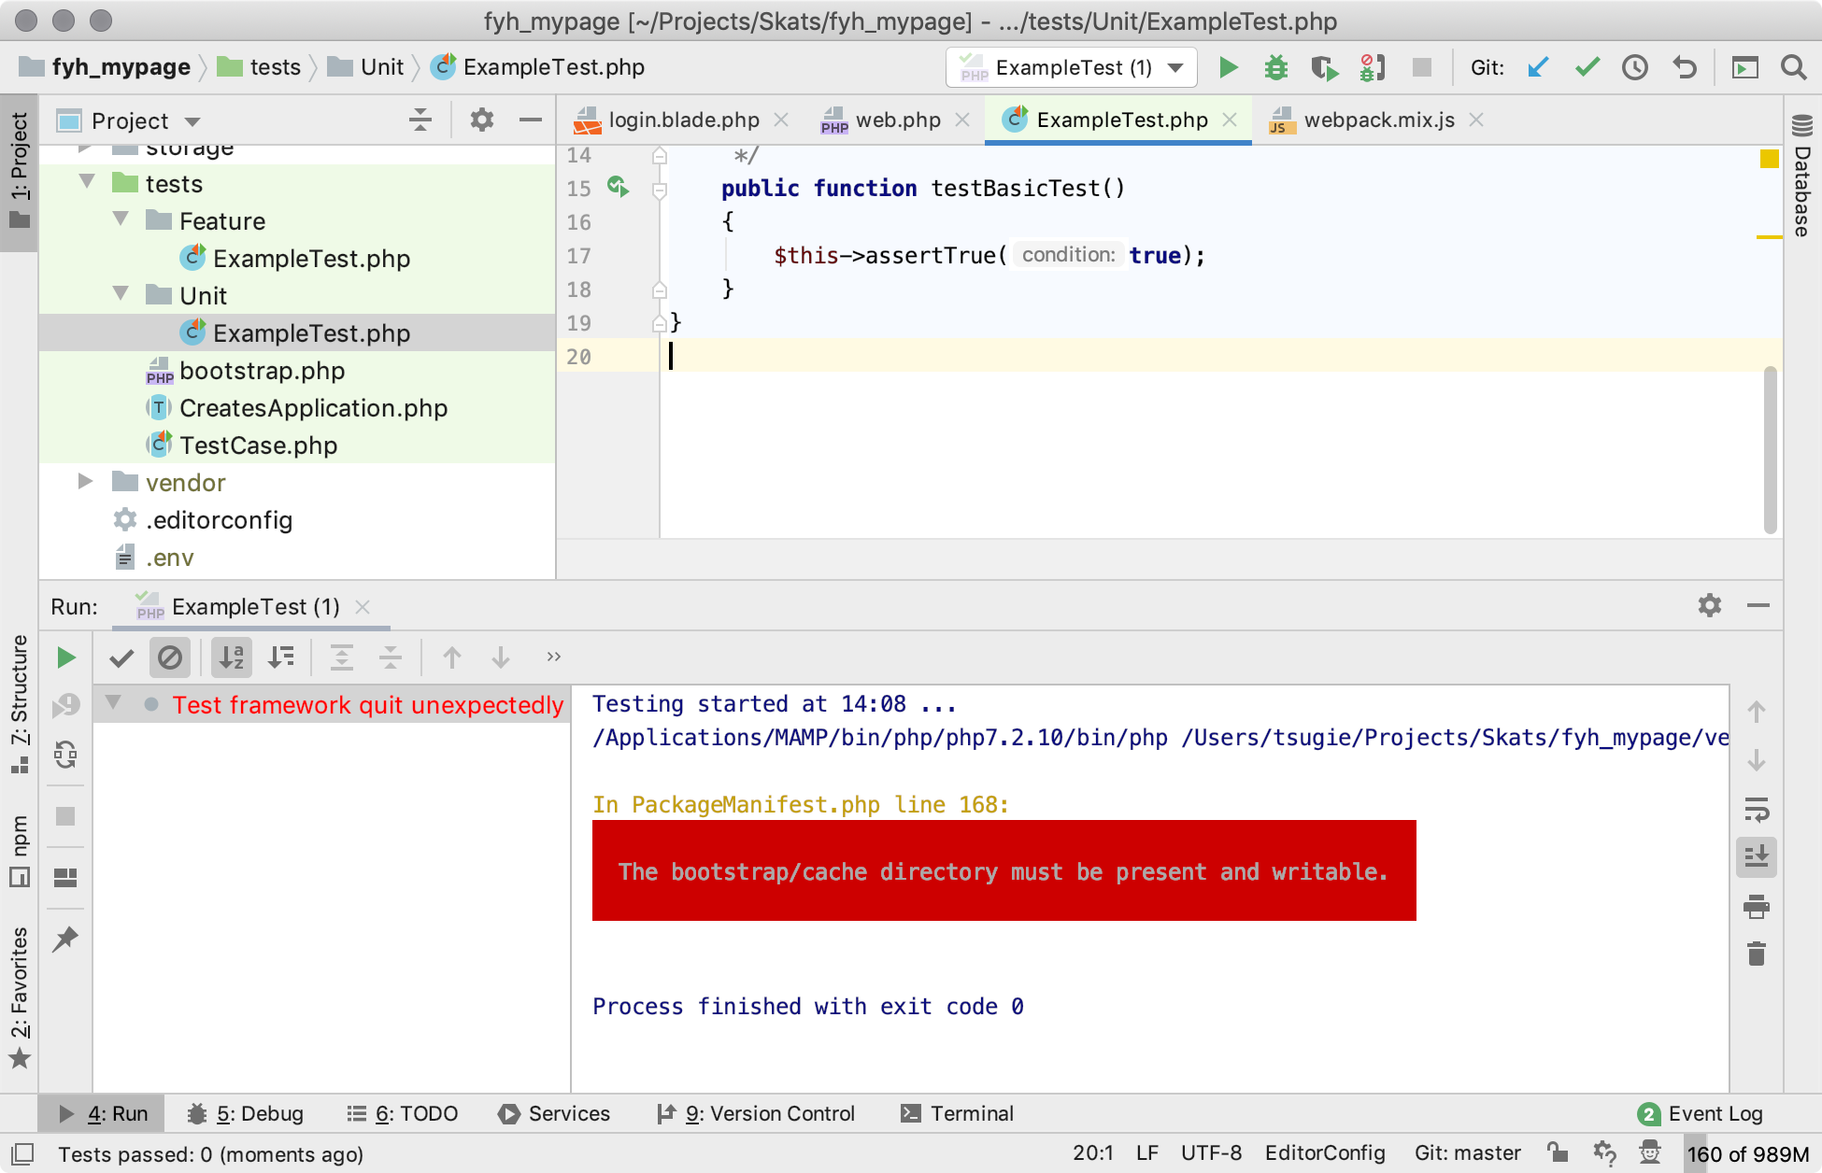Collapse all test results
Viewport: 1822px width, 1173px height.
coord(391,657)
